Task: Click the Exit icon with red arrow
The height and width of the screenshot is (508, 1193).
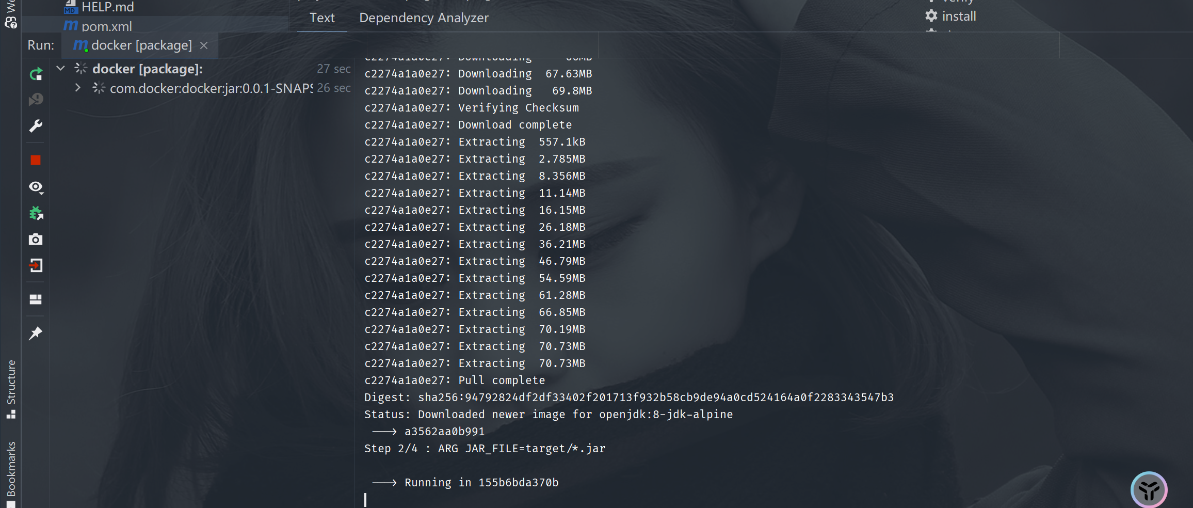Action: 36,265
